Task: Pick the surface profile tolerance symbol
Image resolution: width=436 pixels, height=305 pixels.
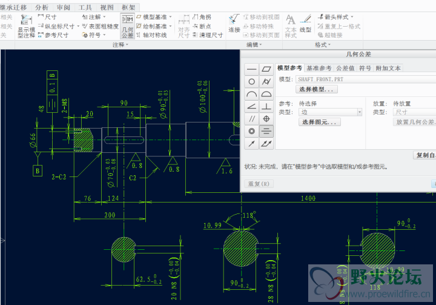Action: [x=266, y=94]
